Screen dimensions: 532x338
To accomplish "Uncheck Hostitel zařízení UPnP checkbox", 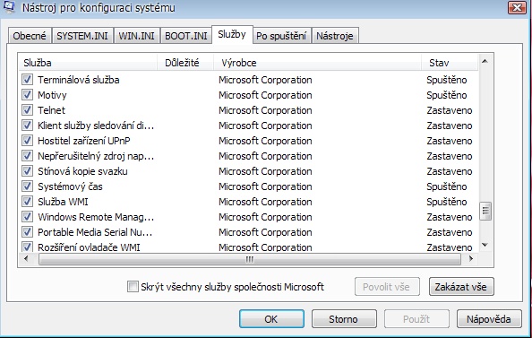I will (x=27, y=141).
